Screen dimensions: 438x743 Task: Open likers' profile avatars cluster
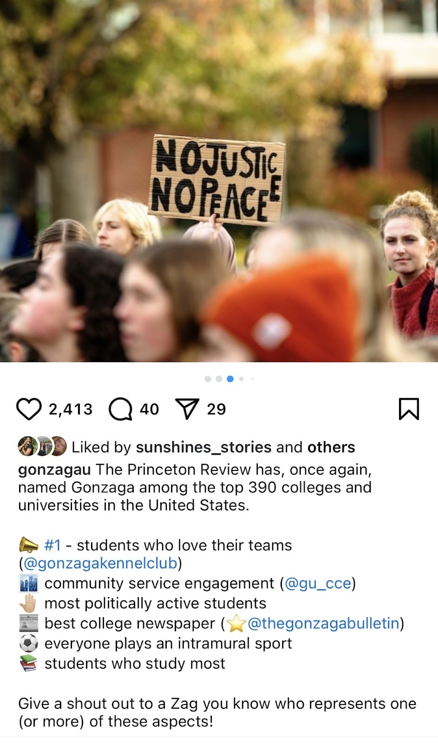coord(42,446)
